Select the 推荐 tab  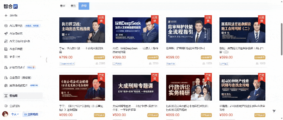click(x=84, y=6)
